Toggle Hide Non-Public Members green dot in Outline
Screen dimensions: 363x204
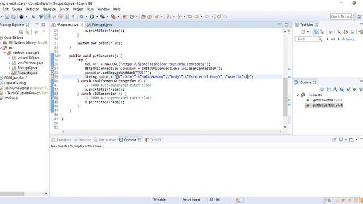pos(354,90)
